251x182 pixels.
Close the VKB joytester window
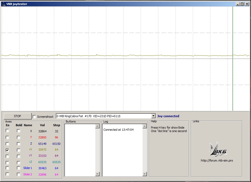[x=246, y=4]
